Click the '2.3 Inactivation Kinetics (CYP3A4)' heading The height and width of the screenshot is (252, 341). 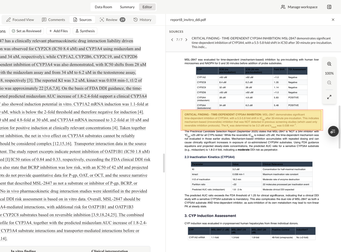[210, 157]
